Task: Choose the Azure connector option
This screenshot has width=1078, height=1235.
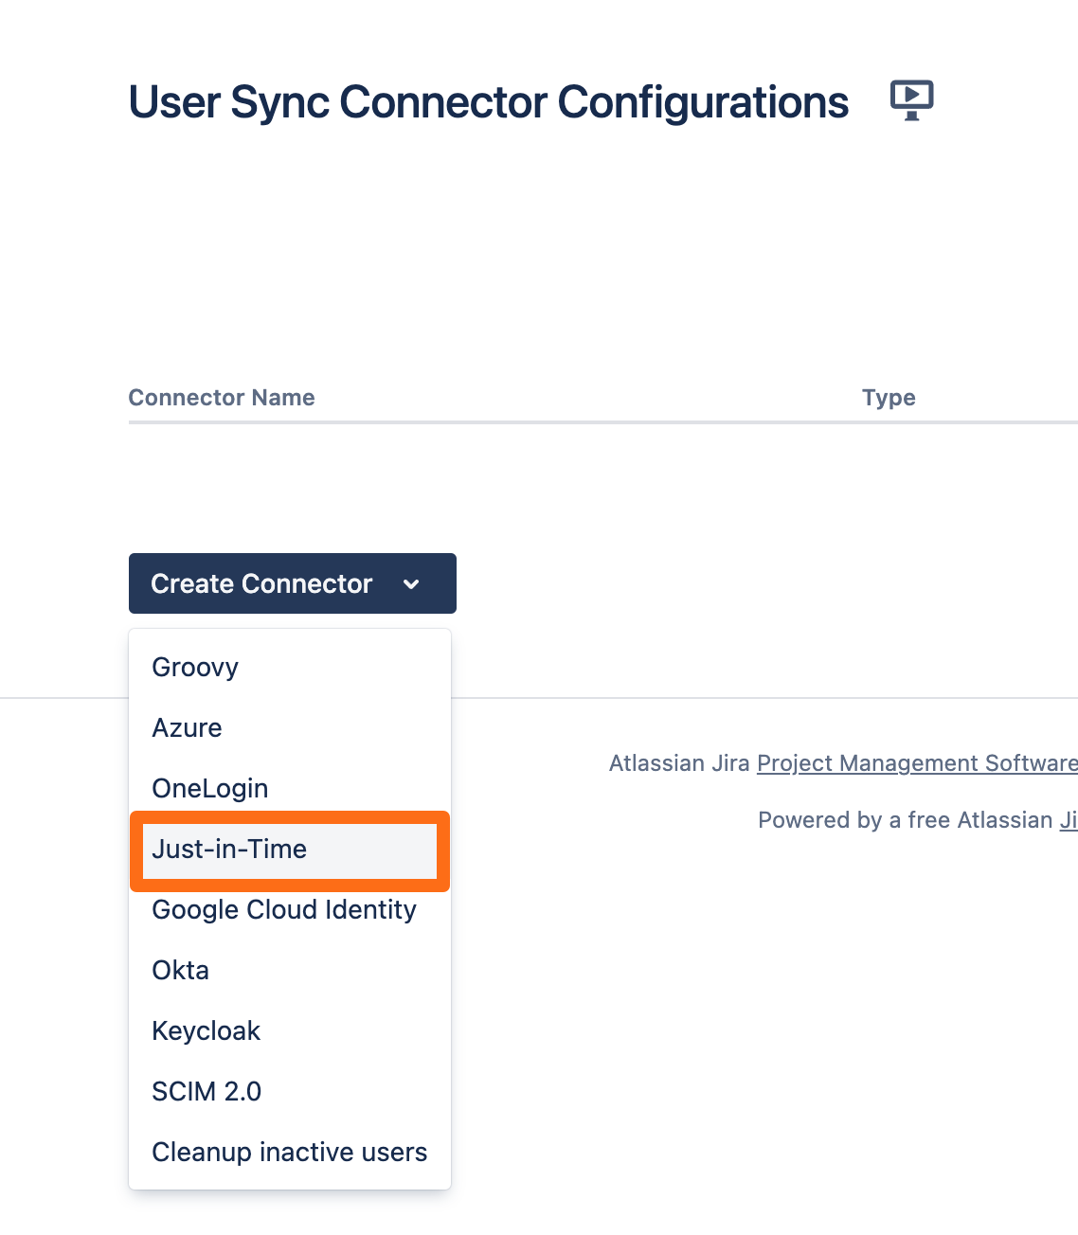Action: click(188, 727)
